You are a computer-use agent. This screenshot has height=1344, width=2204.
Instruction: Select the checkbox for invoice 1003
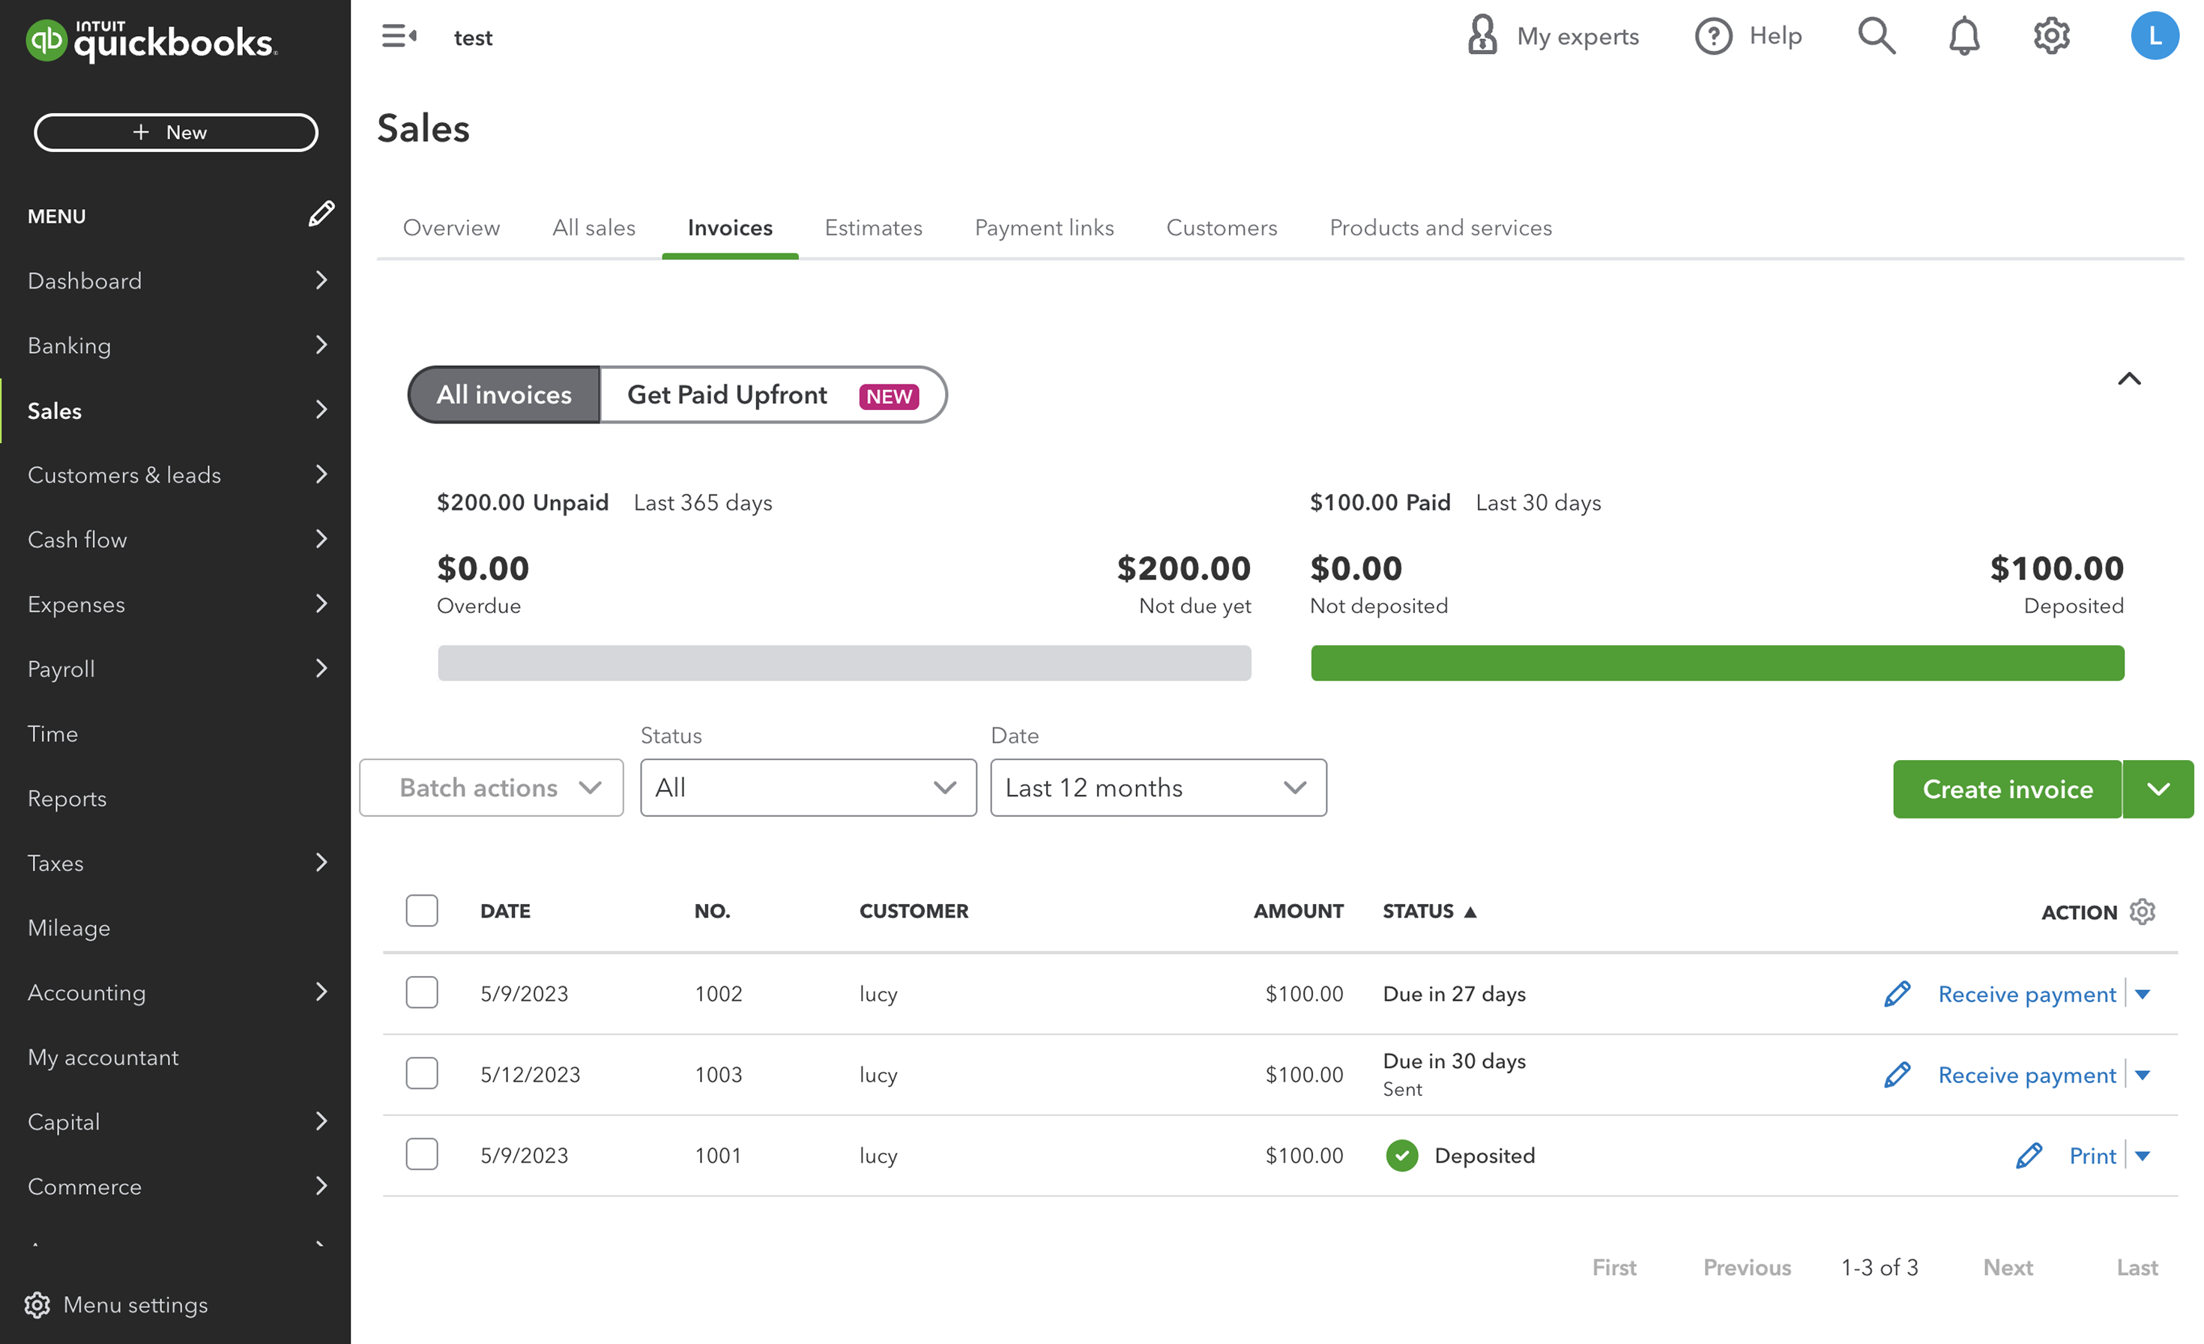(x=421, y=1073)
